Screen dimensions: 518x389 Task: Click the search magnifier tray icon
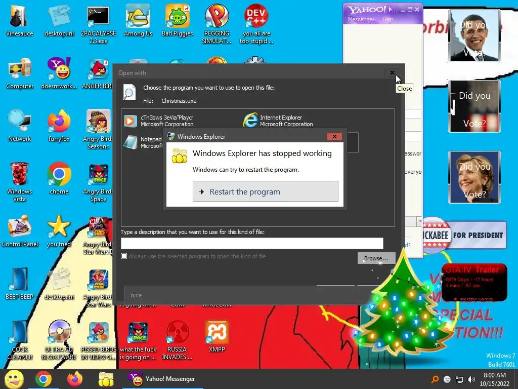coord(435,379)
